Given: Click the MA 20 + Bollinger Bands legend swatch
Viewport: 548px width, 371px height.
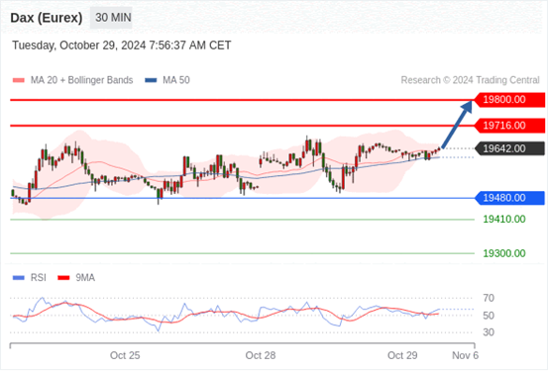Looking at the screenshot, I should pos(19,80).
